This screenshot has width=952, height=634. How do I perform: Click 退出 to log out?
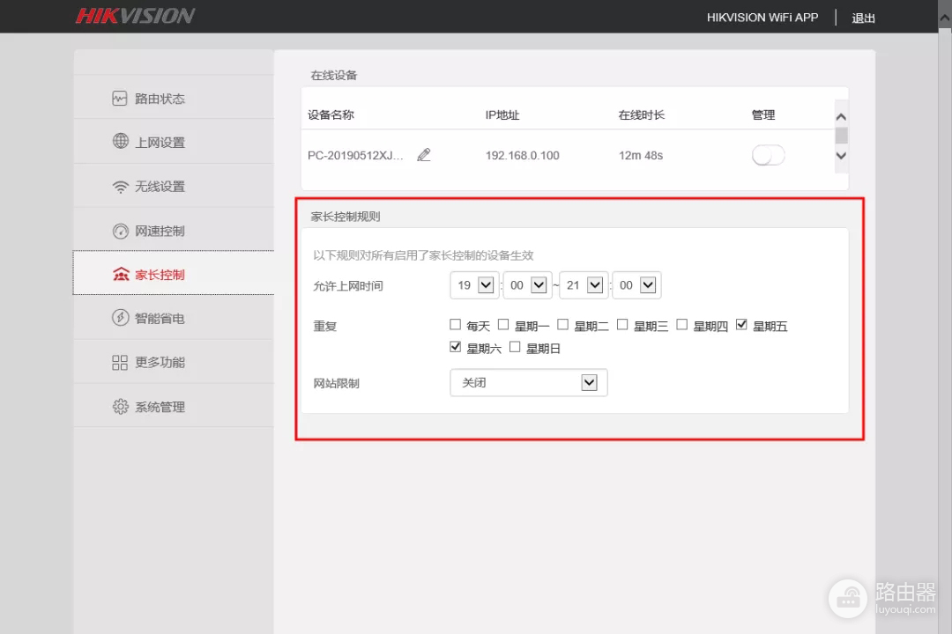click(863, 18)
